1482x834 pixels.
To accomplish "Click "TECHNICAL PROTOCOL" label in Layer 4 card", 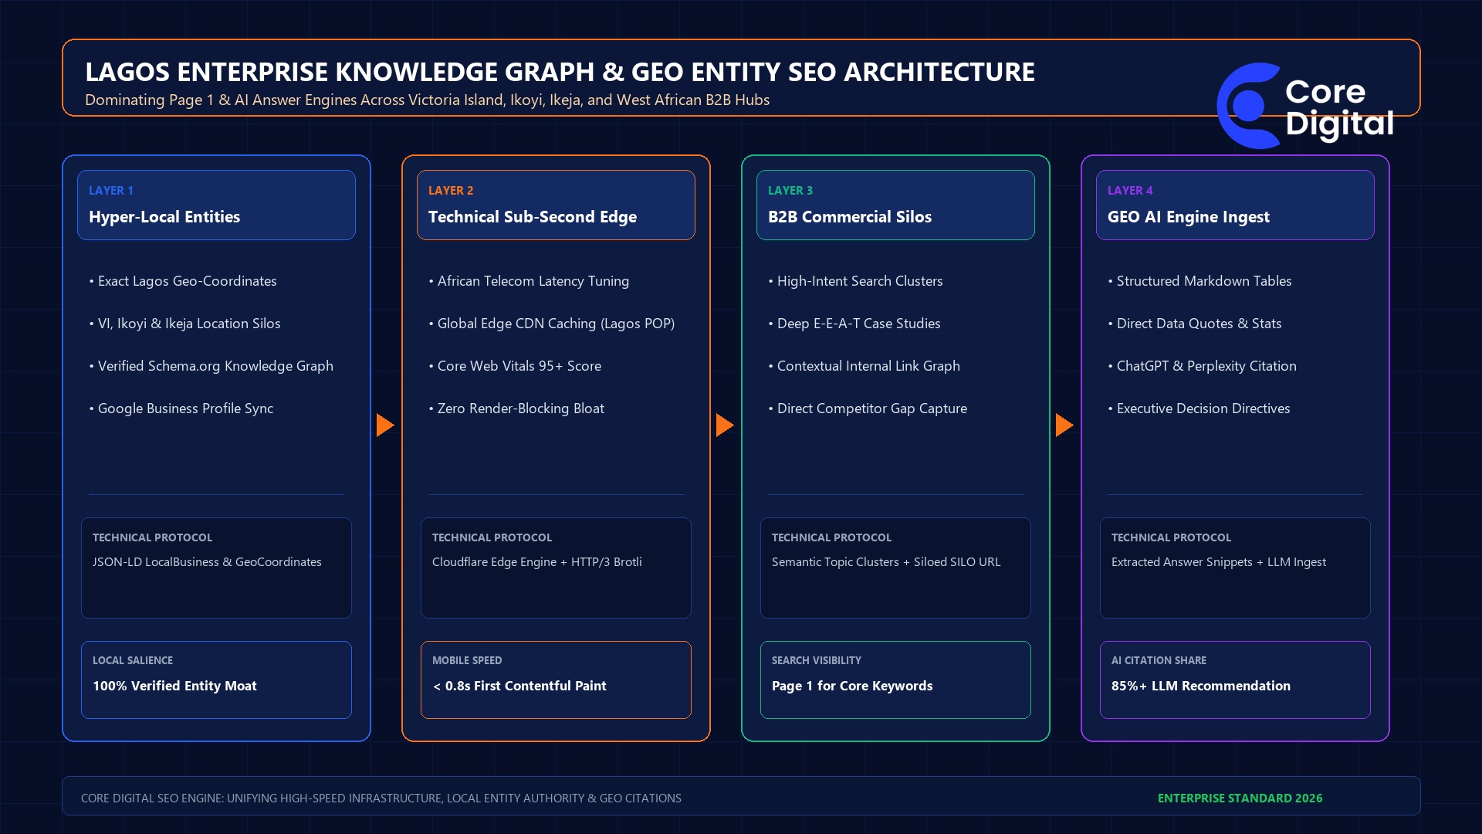I will (1171, 537).
